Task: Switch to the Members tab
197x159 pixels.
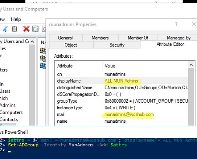Action: (x=100, y=38)
